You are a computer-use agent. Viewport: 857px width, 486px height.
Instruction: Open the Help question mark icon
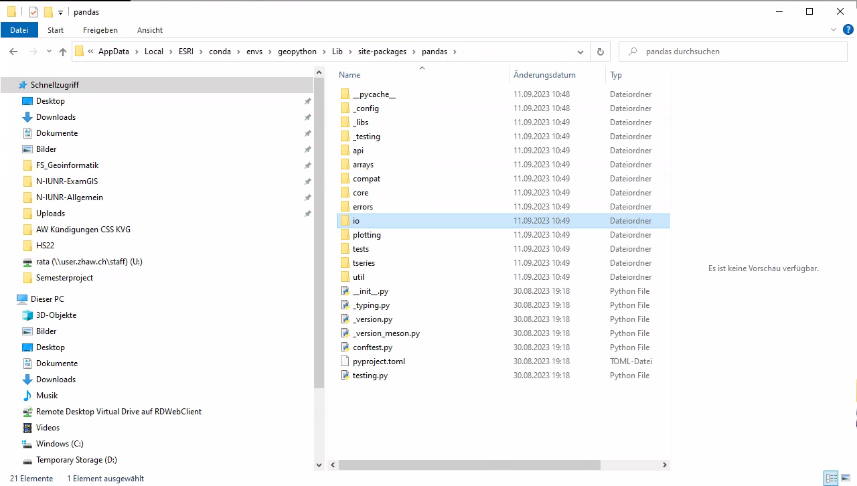[848, 29]
